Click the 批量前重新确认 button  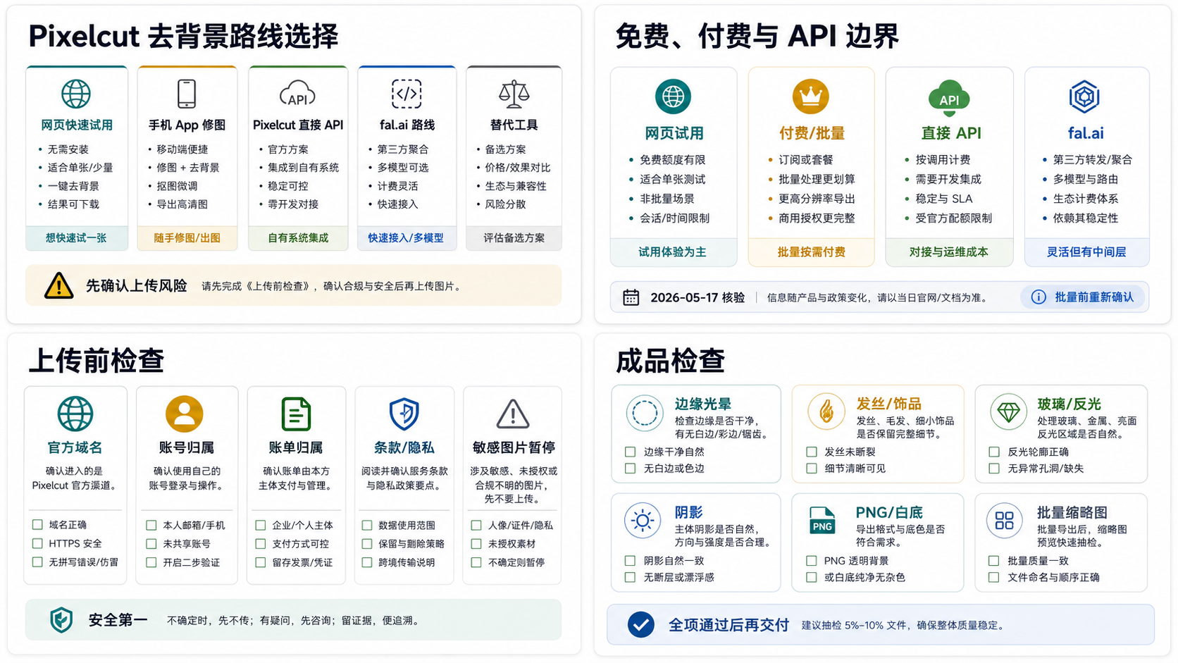pos(1084,297)
